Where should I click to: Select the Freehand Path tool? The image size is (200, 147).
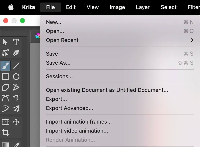coord(16,98)
